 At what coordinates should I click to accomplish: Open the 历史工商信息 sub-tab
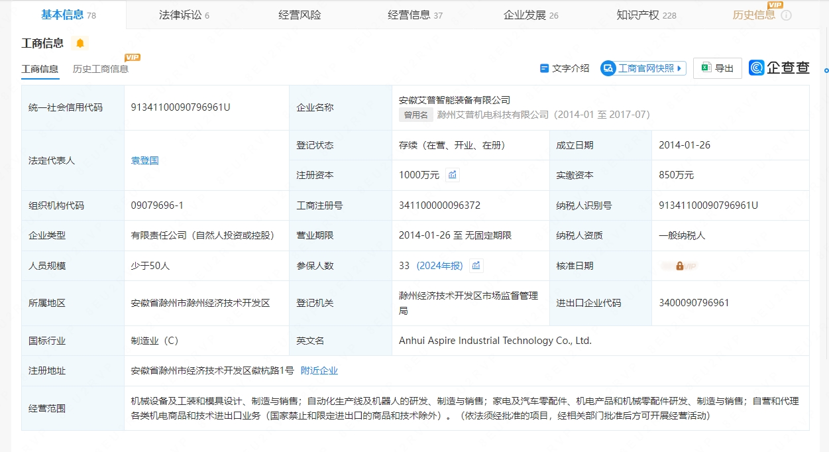tap(101, 69)
